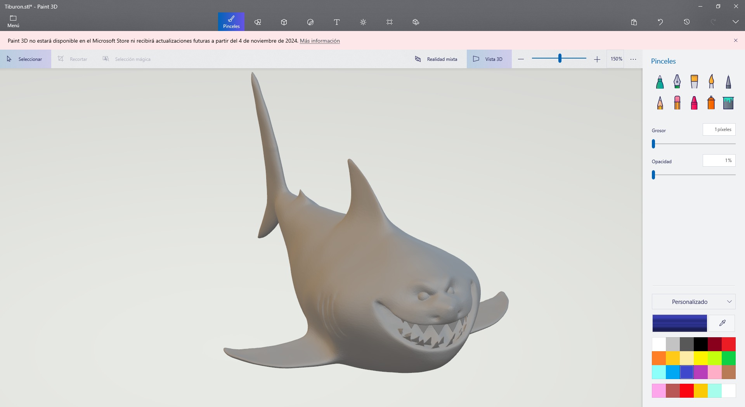
Task: Pick the pure yellow color swatch
Action: [701, 358]
